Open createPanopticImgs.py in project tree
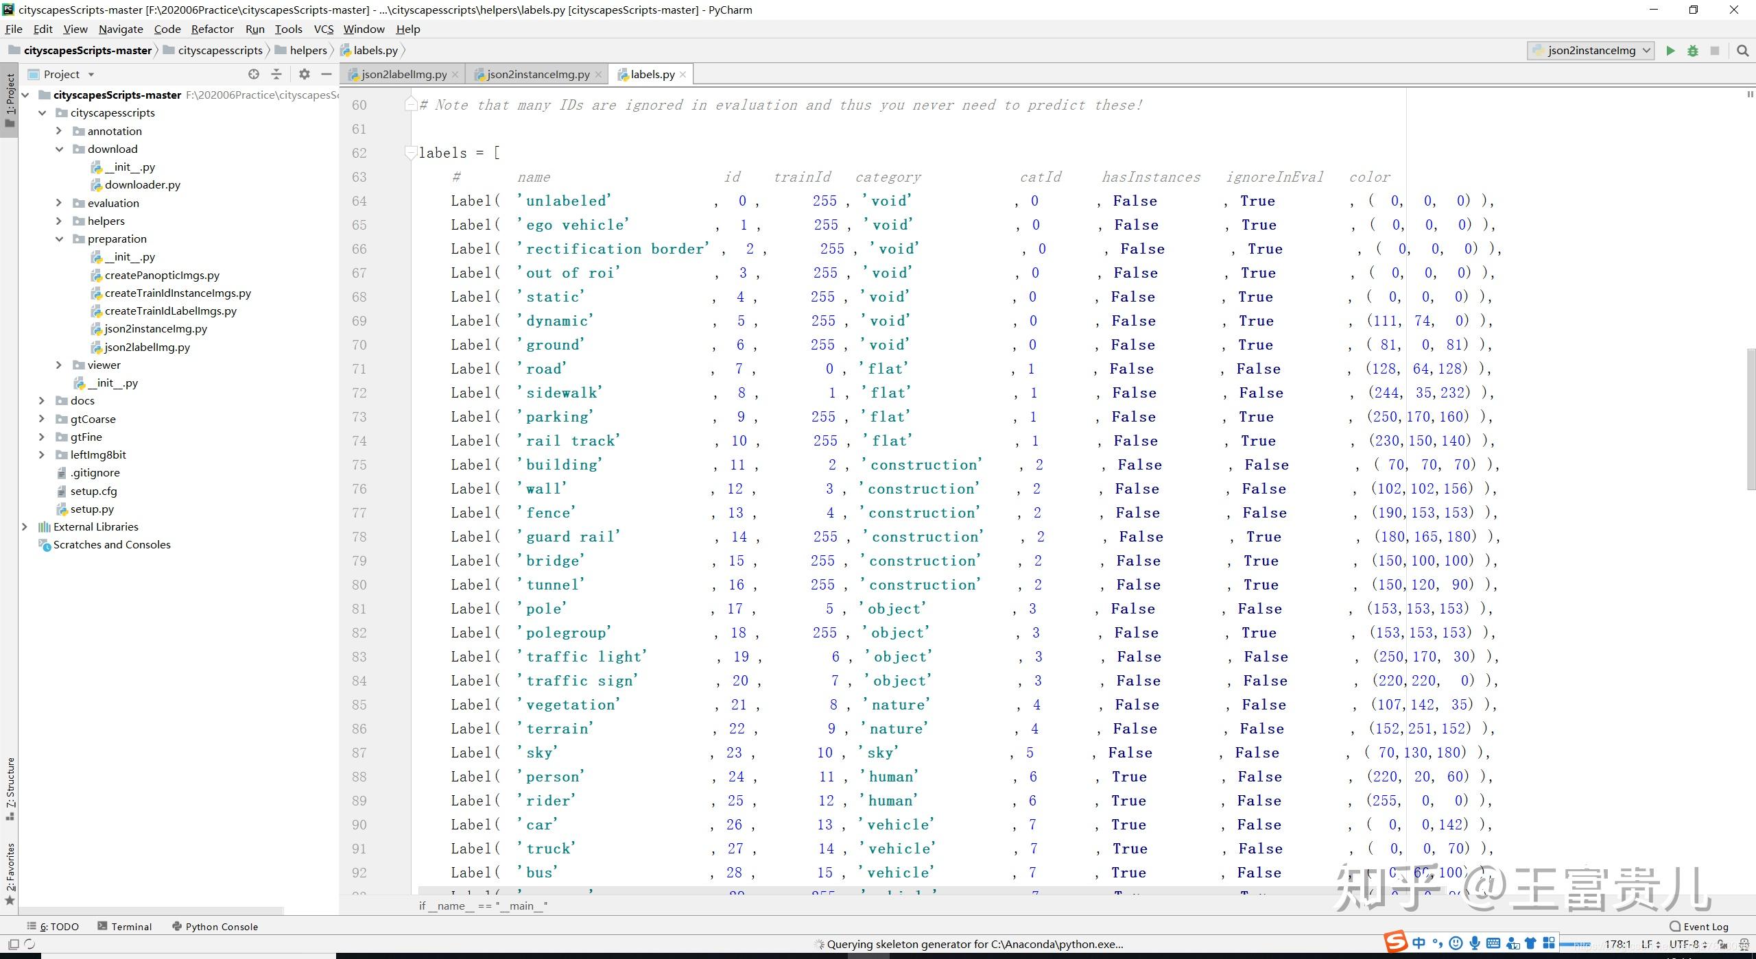1756x959 pixels. click(162, 275)
